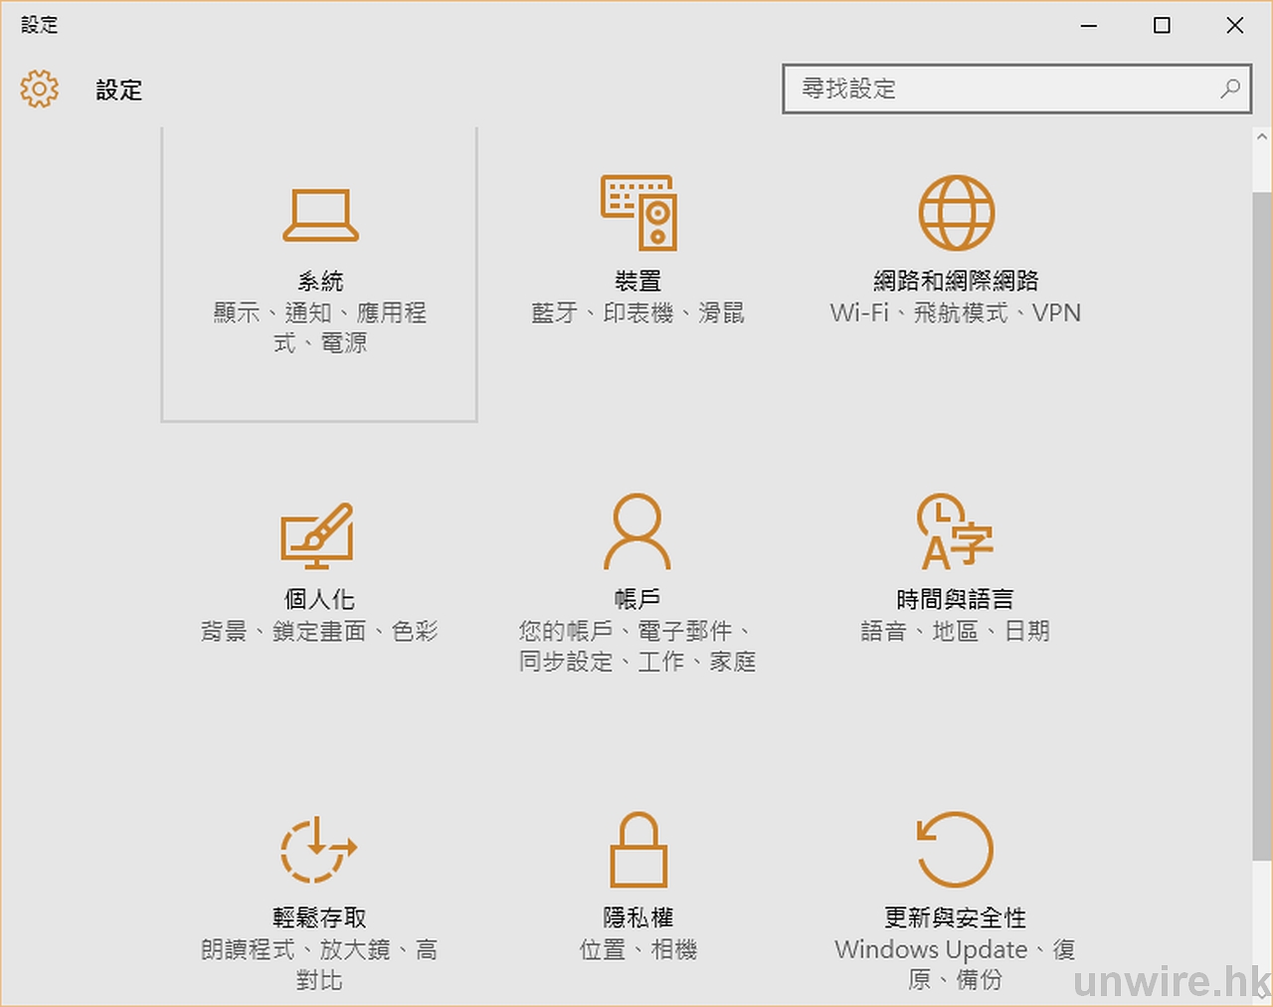
Task: Focus the 尋找設定 search field
Action: click(1004, 90)
